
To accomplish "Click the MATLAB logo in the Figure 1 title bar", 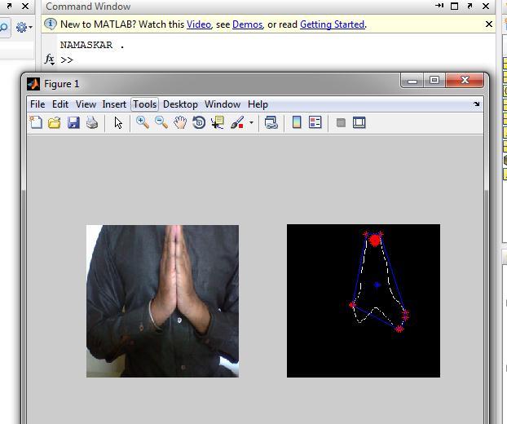I will point(33,84).
